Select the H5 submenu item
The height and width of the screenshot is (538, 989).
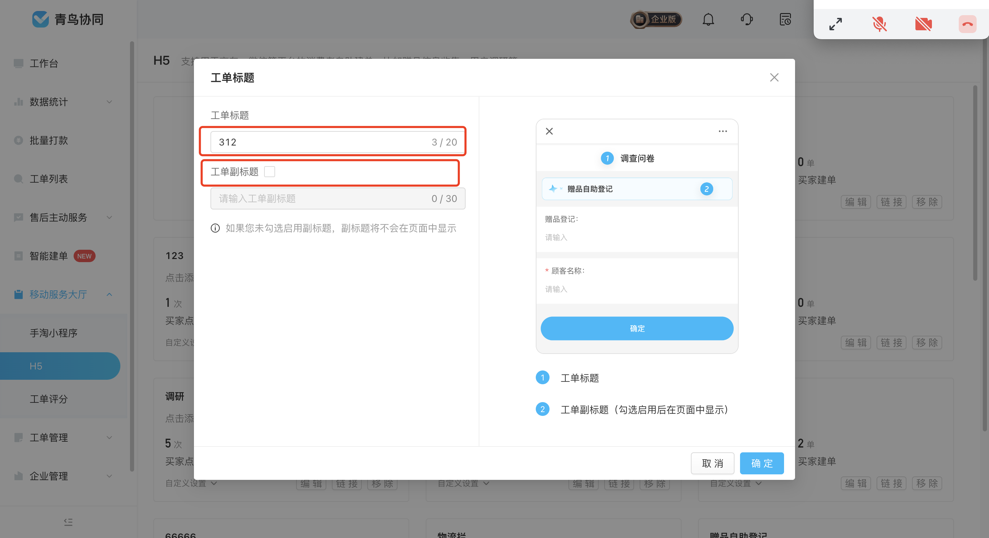[x=60, y=366]
